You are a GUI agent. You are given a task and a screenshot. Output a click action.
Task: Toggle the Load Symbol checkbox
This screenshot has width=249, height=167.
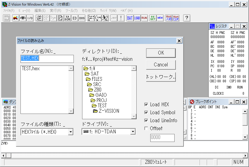click(146, 112)
